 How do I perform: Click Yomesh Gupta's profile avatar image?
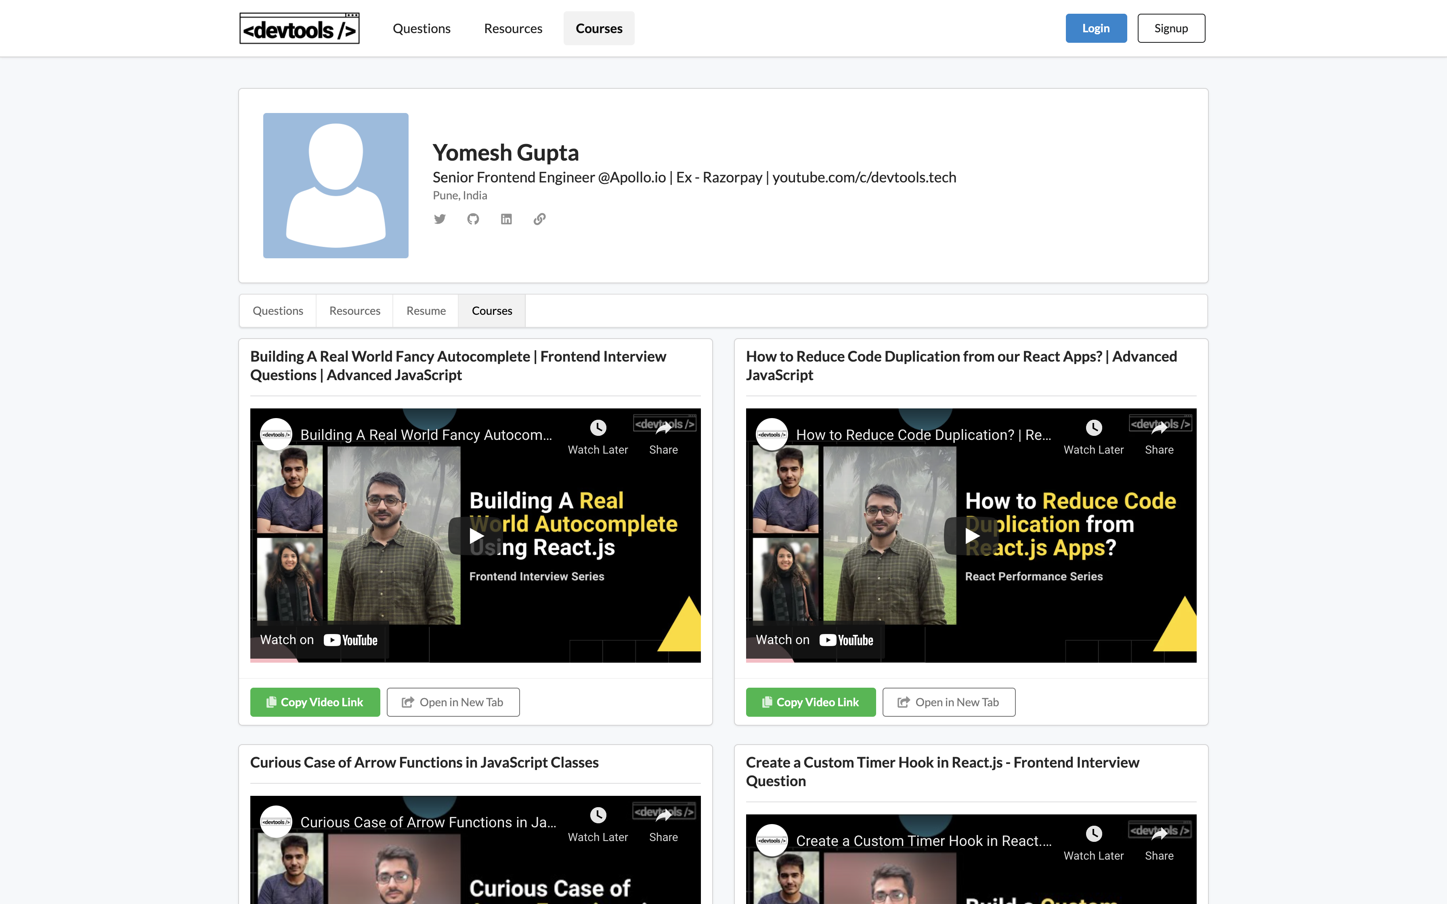click(x=336, y=185)
